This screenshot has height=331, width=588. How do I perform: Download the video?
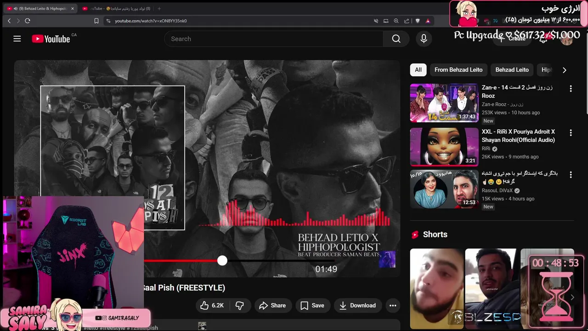[357, 305]
